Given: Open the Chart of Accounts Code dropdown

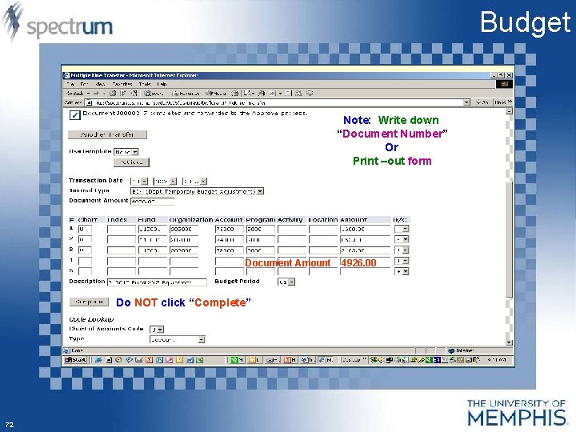Looking at the screenshot, I should click(157, 330).
